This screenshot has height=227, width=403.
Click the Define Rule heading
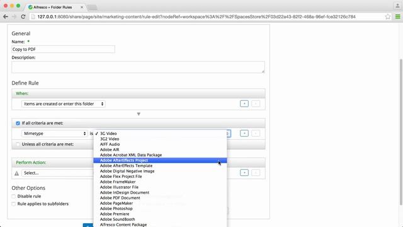(25, 83)
